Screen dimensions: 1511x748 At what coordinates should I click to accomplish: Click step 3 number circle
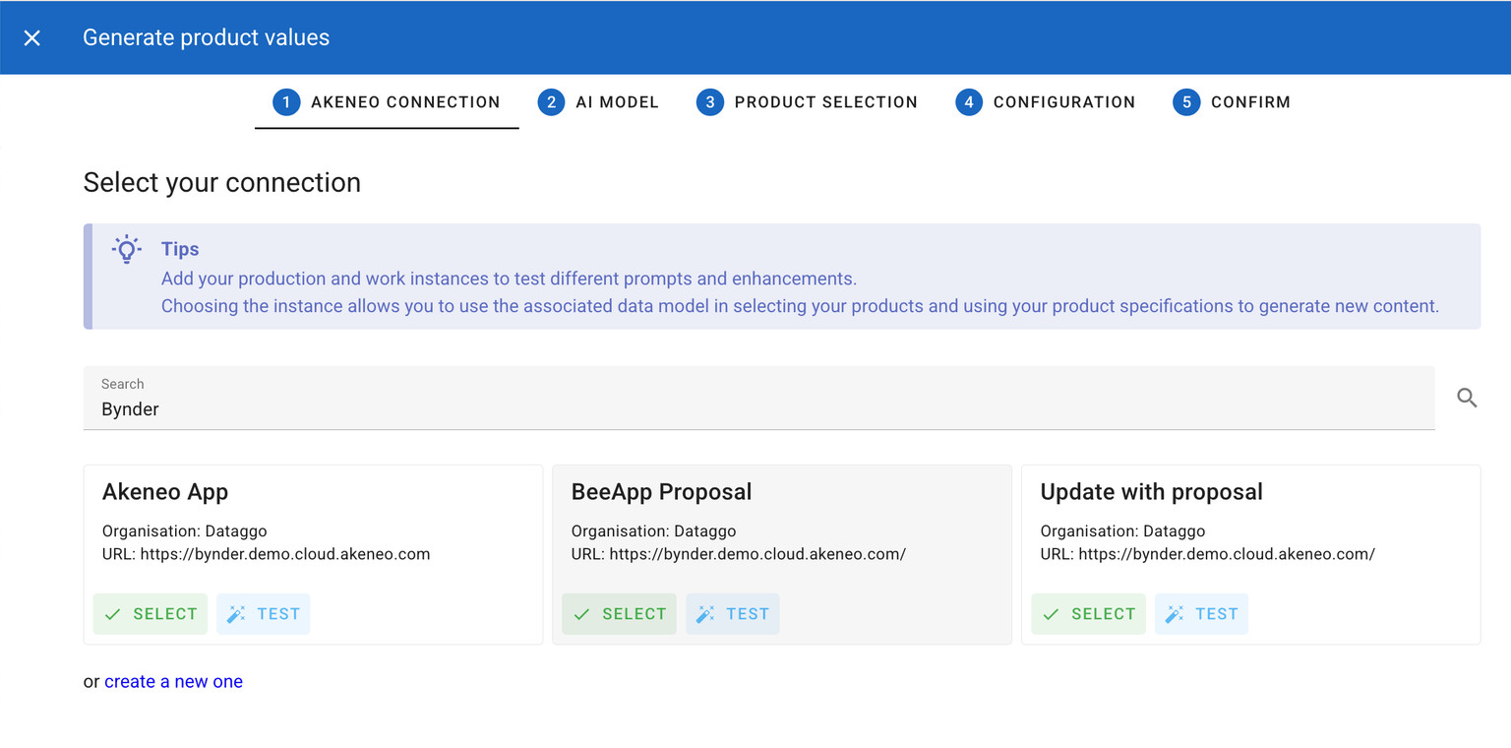tap(709, 102)
